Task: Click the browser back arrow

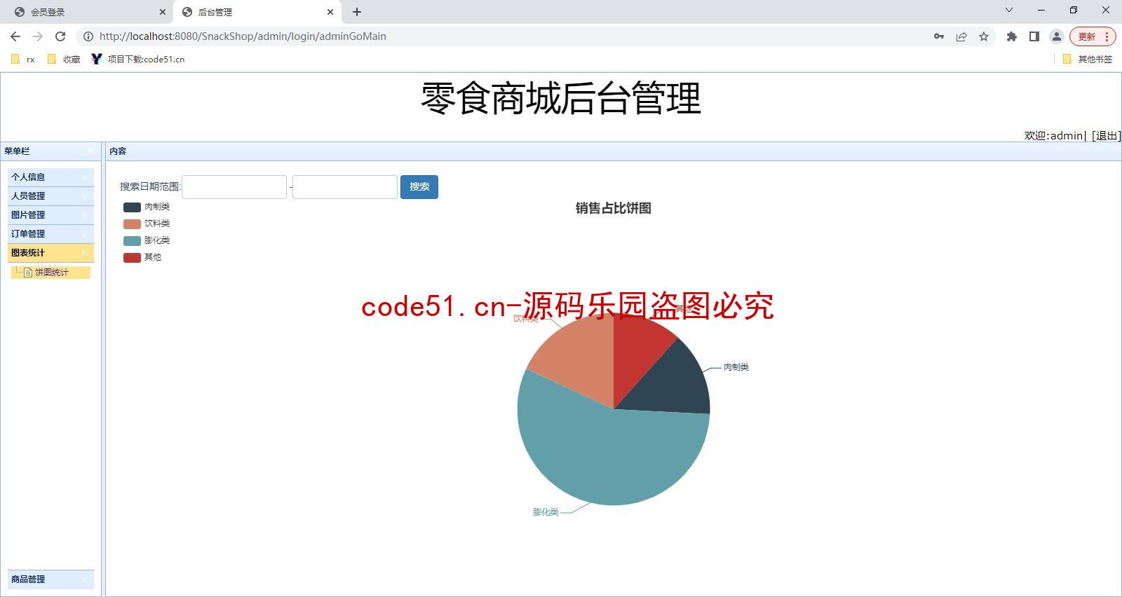Action: [15, 36]
